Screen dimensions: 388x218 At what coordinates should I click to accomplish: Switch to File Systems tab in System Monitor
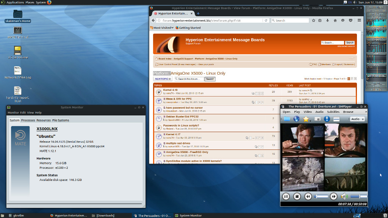tap(61, 120)
